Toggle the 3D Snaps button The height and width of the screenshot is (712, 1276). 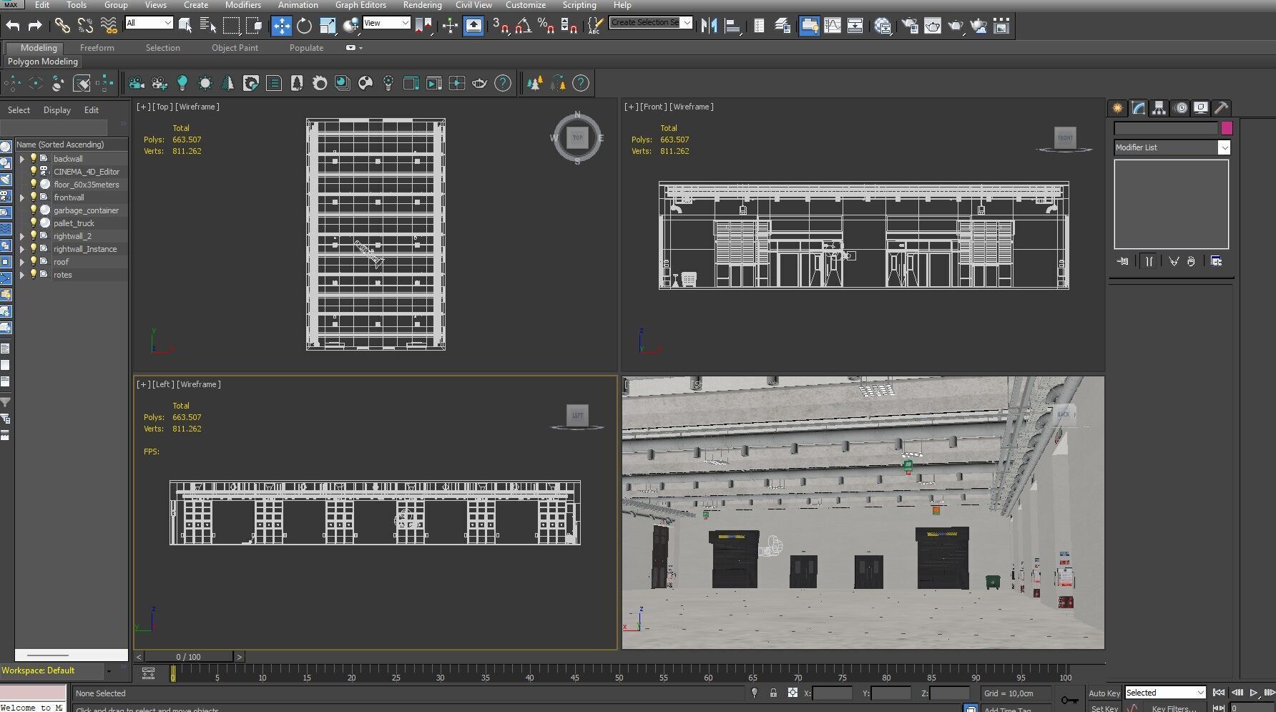pos(500,26)
